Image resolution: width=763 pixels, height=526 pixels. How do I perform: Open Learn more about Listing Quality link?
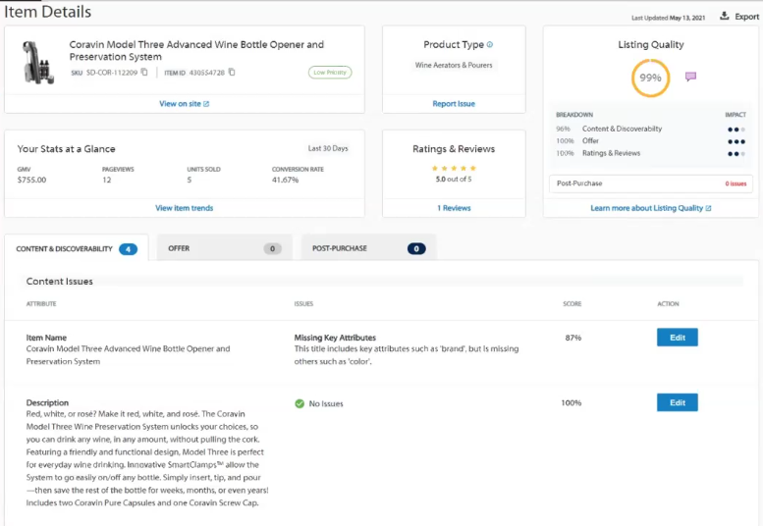650,208
